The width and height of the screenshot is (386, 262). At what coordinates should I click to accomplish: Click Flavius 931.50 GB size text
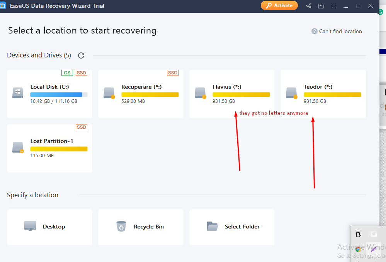coord(224,101)
